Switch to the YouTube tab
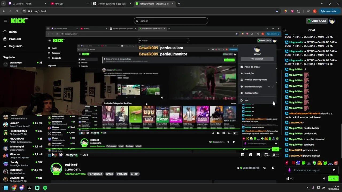Image resolution: width=342 pixels, height=192 pixels. click(x=70, y=4)
